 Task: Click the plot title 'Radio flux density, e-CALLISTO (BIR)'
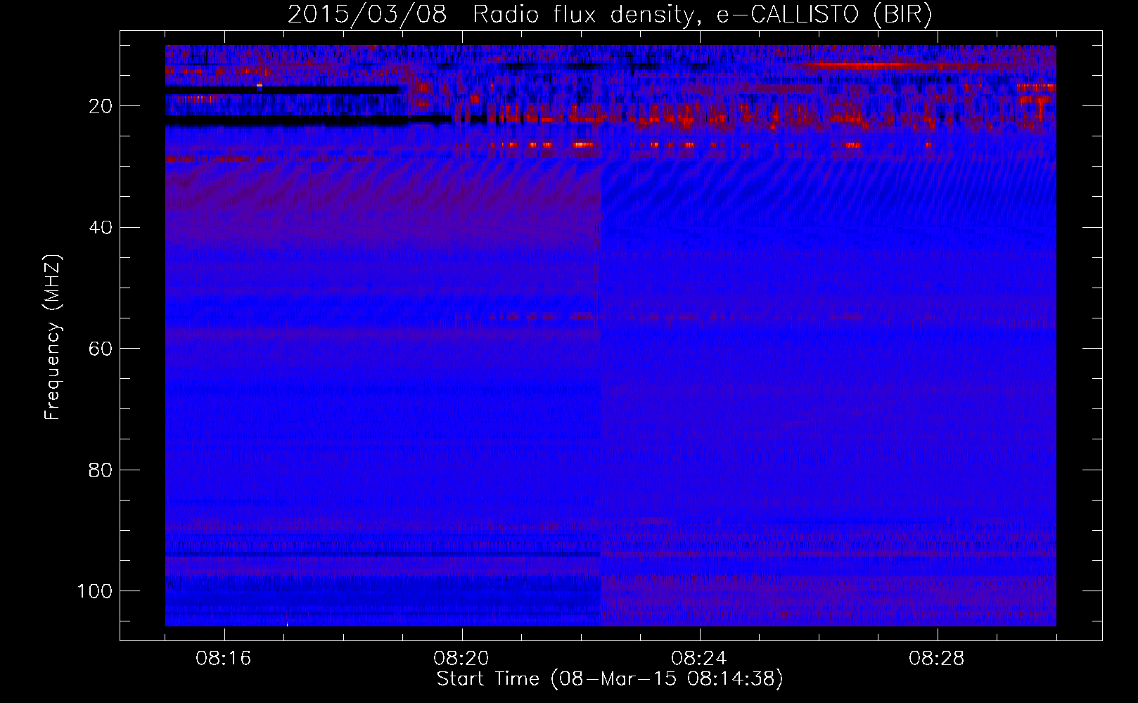pos(702,15)
